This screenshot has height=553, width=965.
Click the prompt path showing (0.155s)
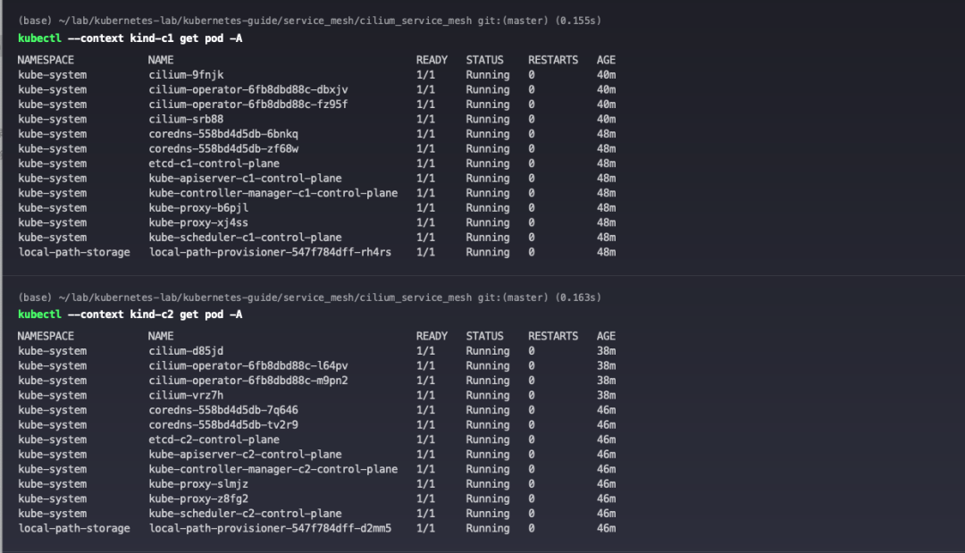(309, 21)
